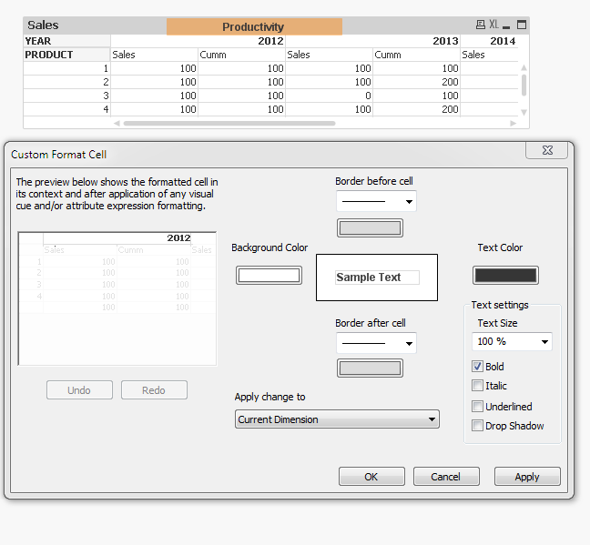This screenshot has height=545, width=590.
Task: Open the Border after cell style dropdown
Action: pyautogui.click(x=376, y=343)
